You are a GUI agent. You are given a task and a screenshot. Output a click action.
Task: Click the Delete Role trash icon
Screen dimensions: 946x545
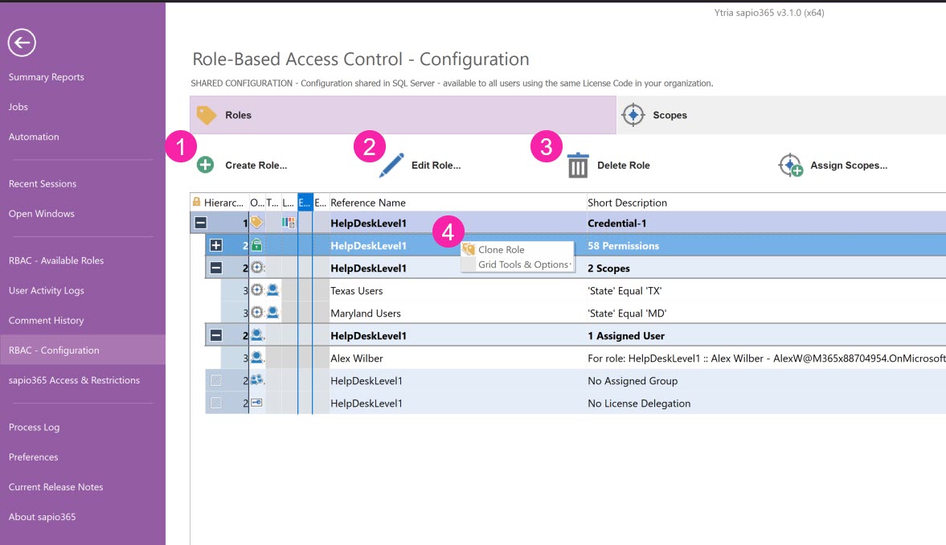pos(578,165)
